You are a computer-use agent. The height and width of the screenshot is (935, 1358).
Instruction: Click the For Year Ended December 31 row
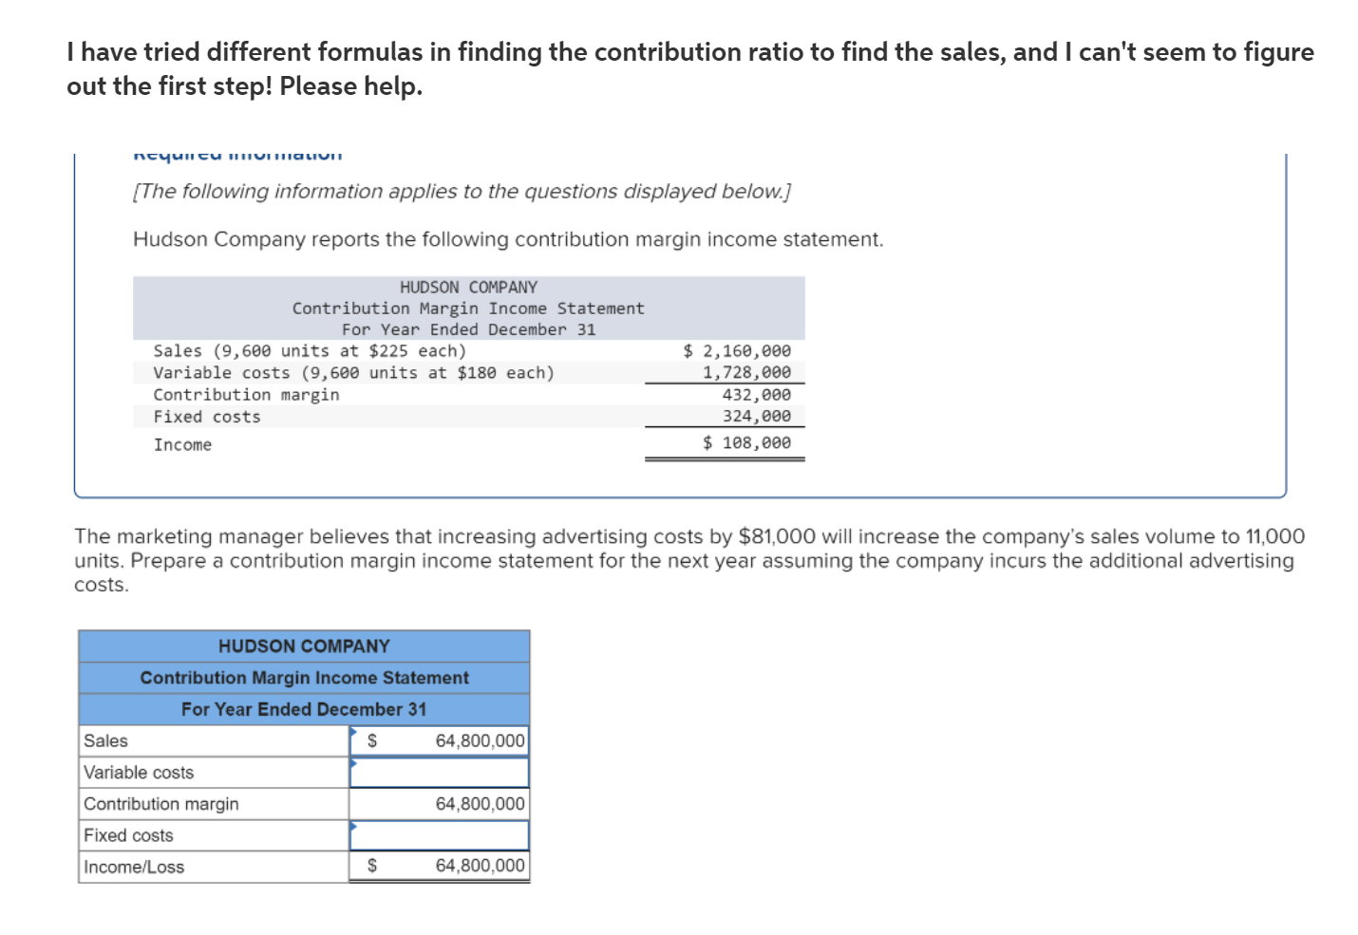[303, 709]
